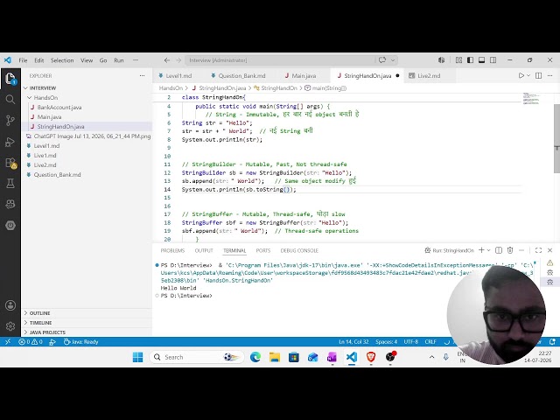
Task: Open BankAccount.java in the explorer
Action: [x=59, y=107]
